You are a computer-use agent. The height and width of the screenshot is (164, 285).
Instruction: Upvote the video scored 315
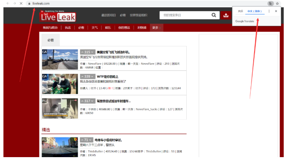coord(82,52)
